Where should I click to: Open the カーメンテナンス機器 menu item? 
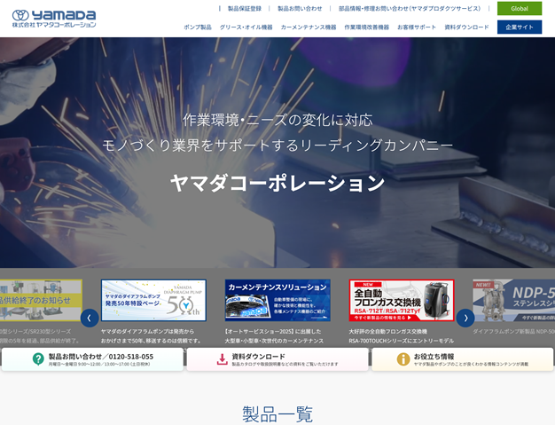tap(309, 27)
